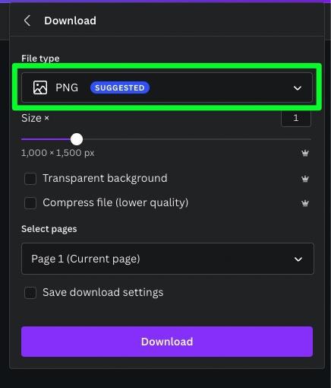Expand the Select pages chevron arrow
Viewport: 331px width, 388px height.
tap(298, 259)
